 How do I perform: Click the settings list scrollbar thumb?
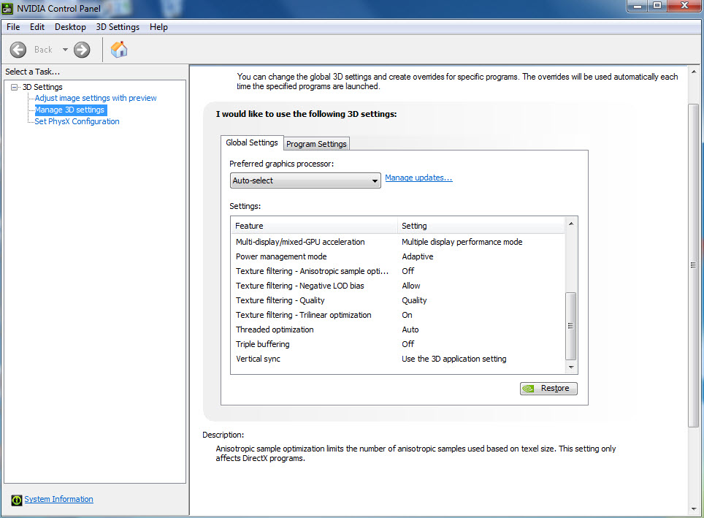(x=570, y=326)
